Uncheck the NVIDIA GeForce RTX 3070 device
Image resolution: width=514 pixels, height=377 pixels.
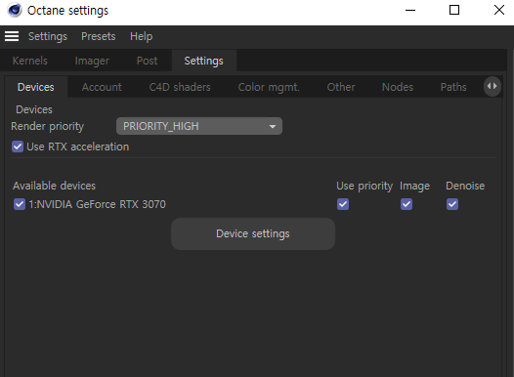20,204
